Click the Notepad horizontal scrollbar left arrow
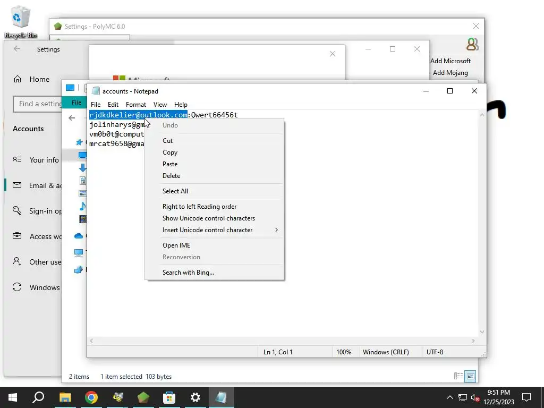The height and width of the screenshot is (408, 544). (x=91, y=341)
